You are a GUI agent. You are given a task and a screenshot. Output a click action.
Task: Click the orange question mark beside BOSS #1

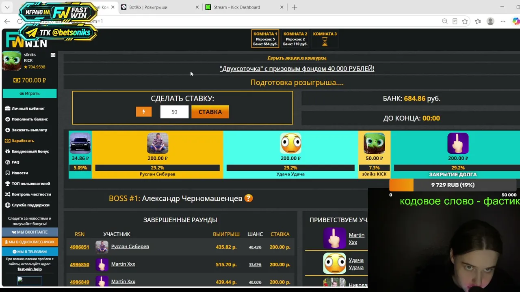[x=248, y=198]
